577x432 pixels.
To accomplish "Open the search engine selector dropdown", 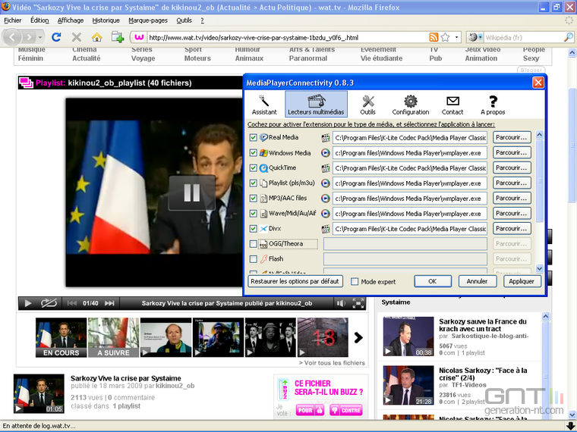I will click(x=475, y=37).
